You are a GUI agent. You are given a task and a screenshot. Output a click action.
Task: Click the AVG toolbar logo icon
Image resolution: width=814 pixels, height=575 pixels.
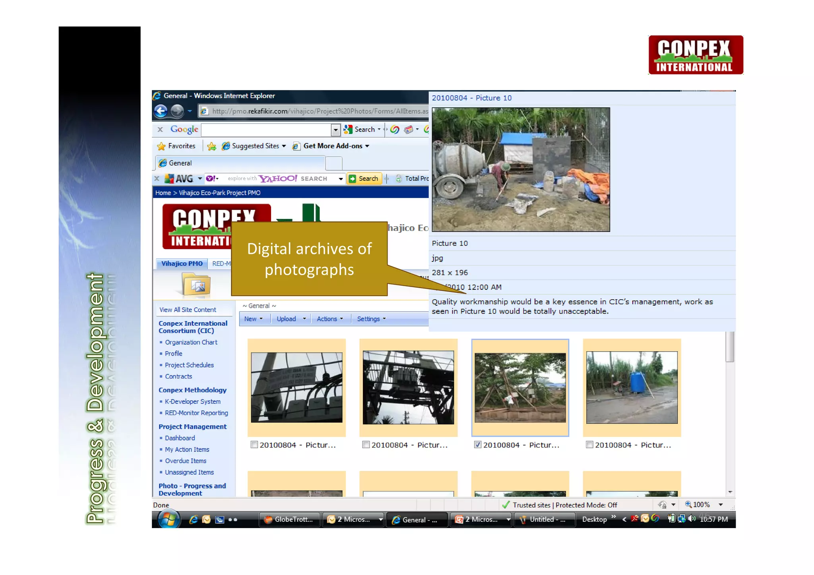click(170, 179)
